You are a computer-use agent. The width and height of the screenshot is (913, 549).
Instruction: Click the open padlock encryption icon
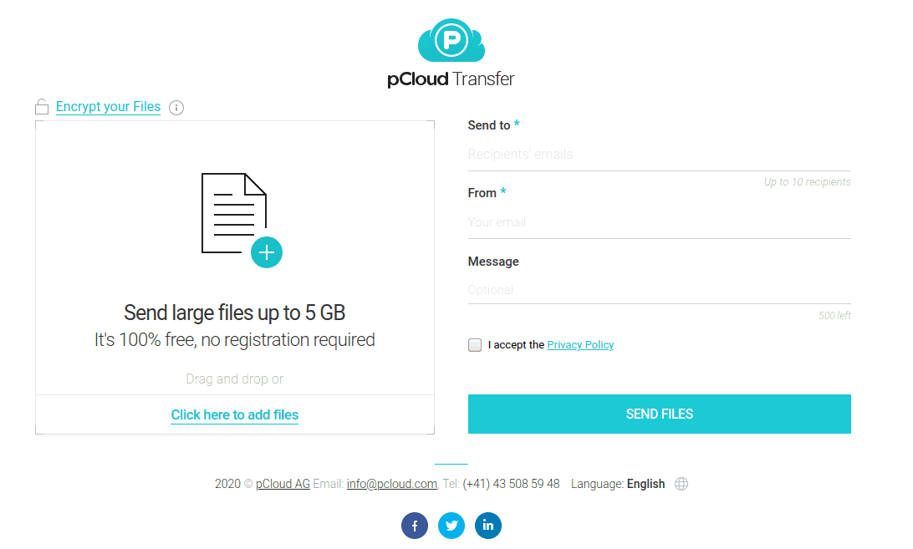(x=42, y=107)
